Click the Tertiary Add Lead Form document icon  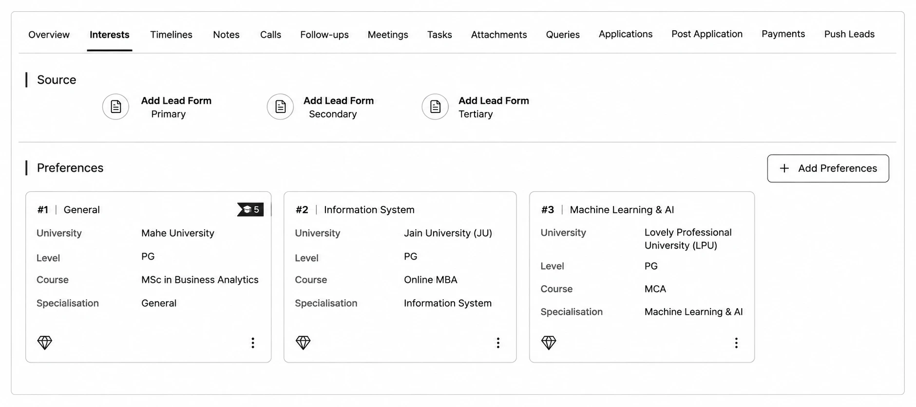coord(435,107)
